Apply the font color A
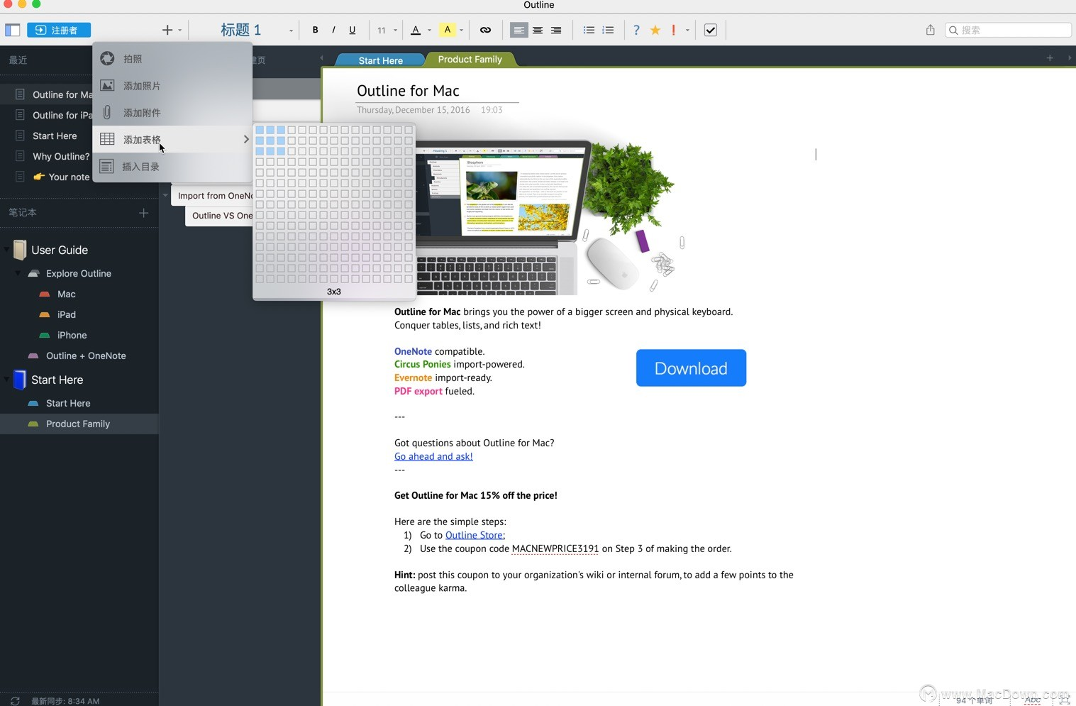1076x706 pixels. 416,30
